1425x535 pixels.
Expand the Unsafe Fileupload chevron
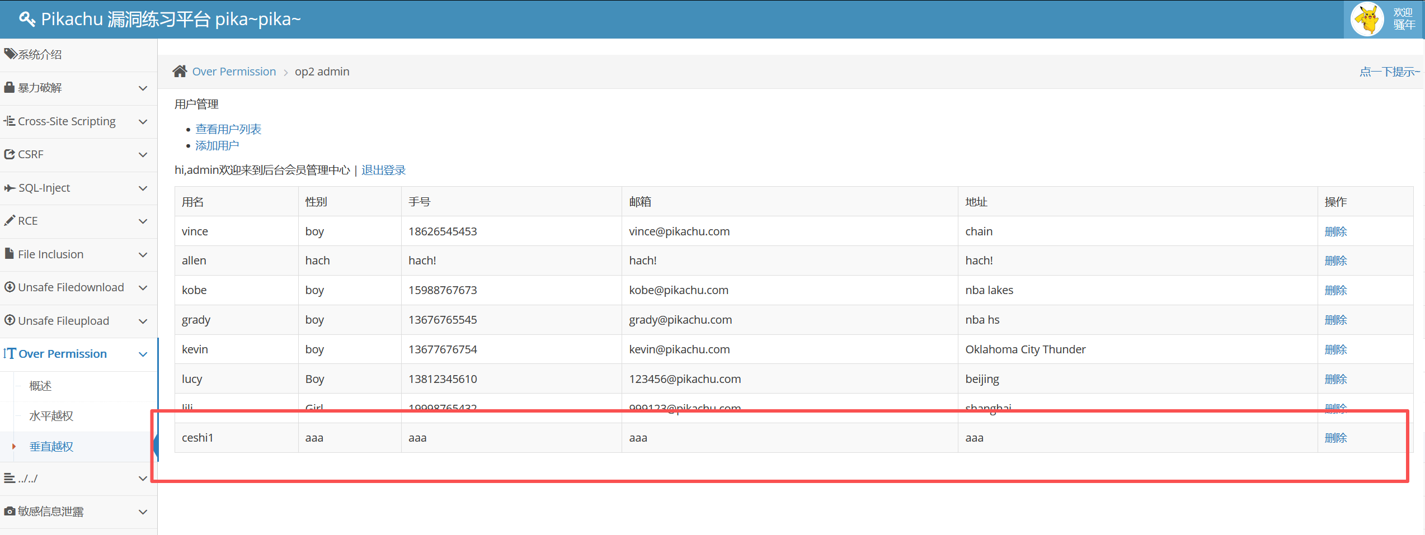(x=143, y=321)
